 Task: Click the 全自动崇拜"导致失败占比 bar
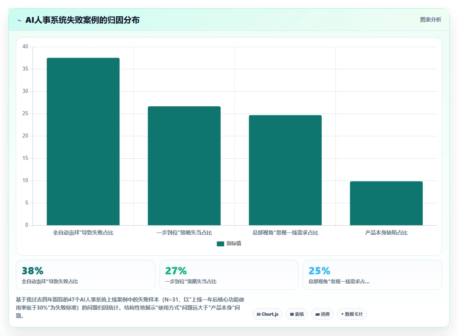[83, 141]
